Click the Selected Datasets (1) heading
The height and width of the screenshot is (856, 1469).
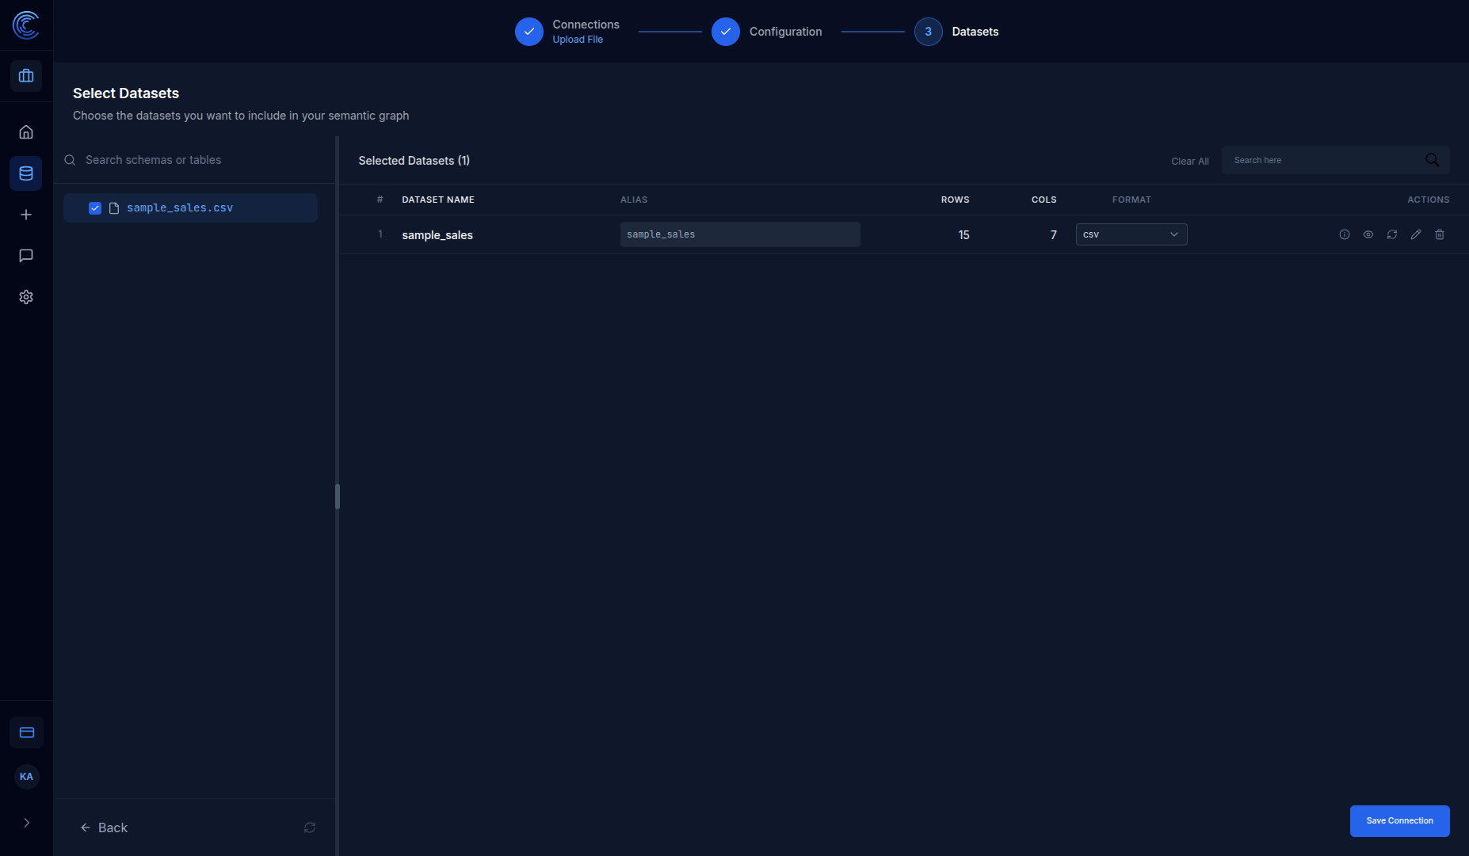click(414, 161)
